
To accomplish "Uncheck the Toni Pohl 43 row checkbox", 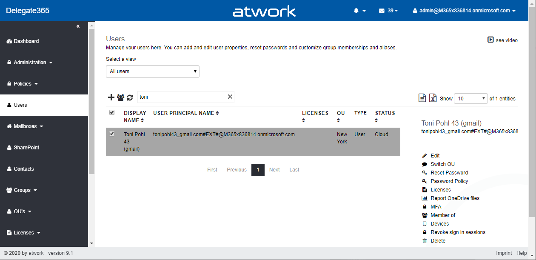I will click(112, 134).
